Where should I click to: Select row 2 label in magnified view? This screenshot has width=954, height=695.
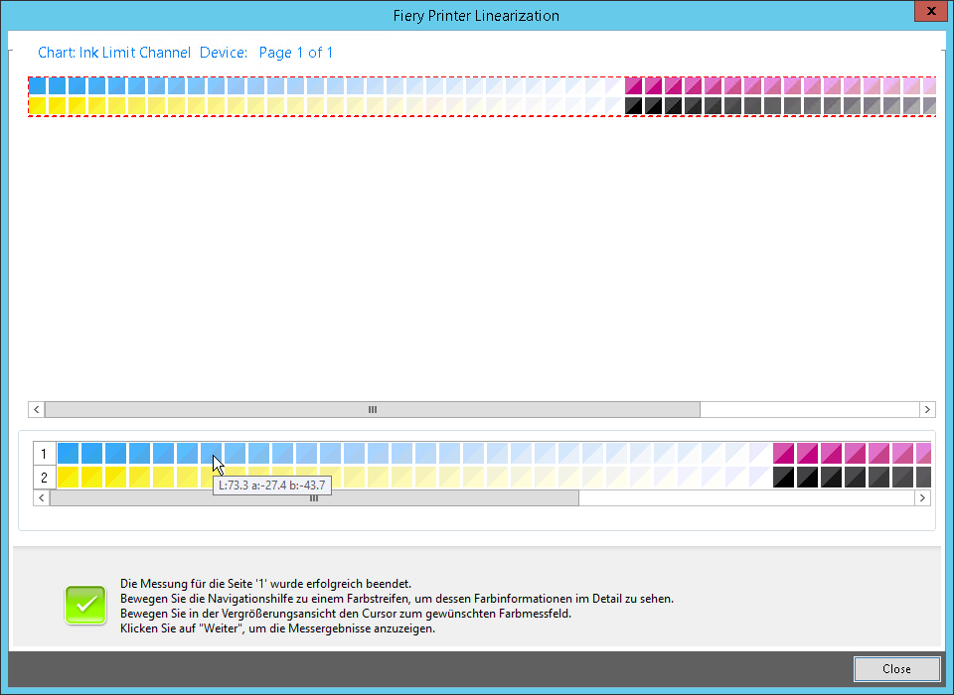(x=44, y=478)
